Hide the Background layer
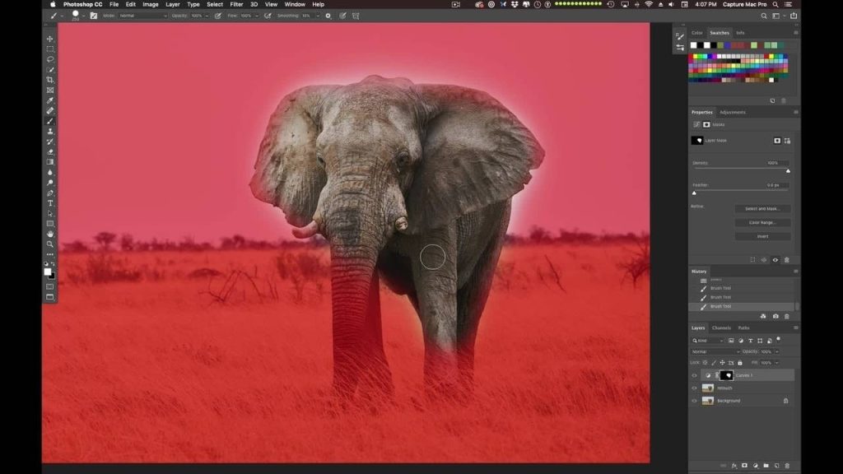The height and width of the screenshot is (474, 843). click(694, 401)
